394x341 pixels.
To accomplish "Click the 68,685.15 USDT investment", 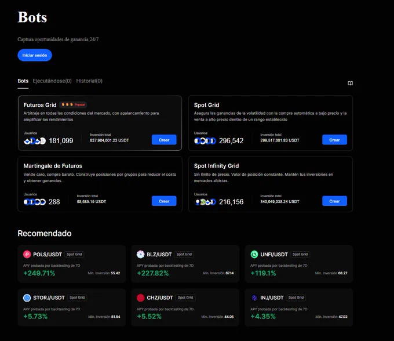I will (x=92, y=202).
